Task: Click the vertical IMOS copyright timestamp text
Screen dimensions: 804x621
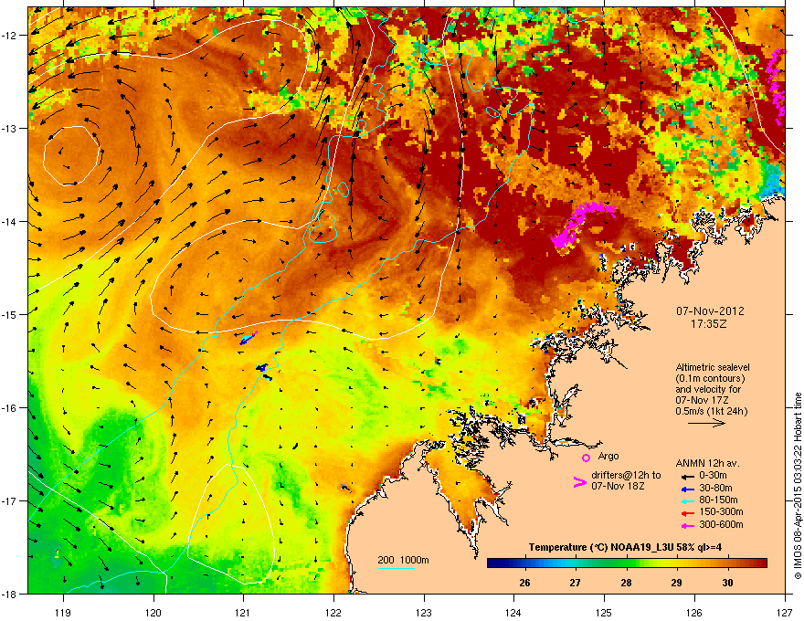Action: tap(798, 486)
